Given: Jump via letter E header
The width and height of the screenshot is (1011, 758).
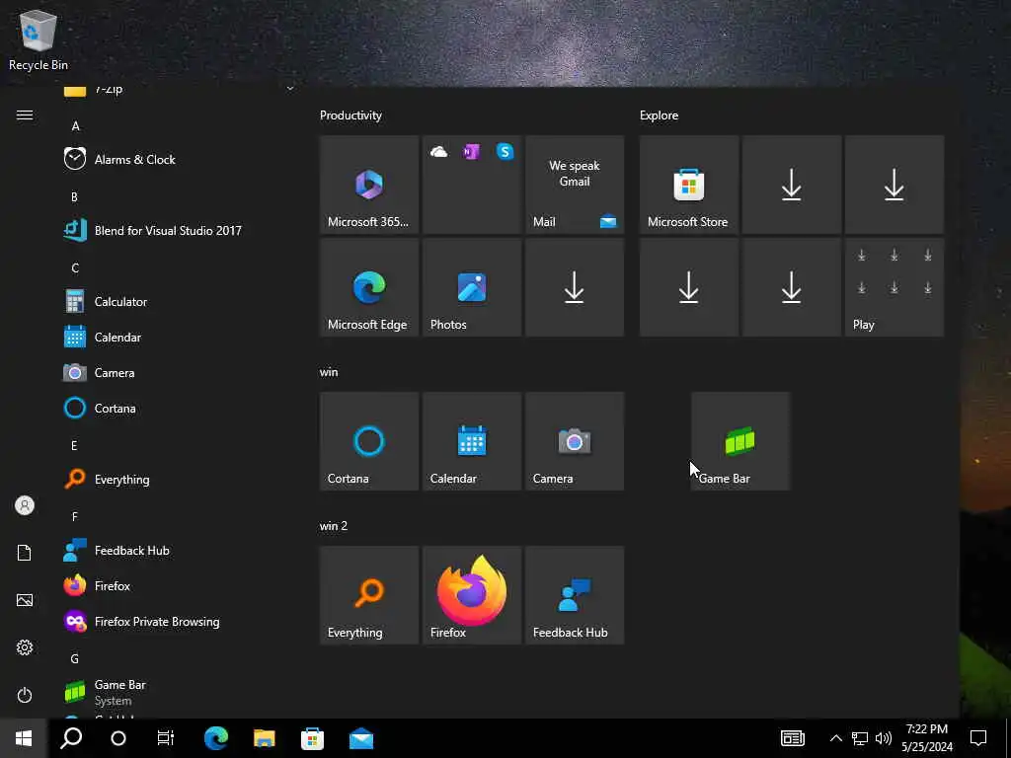Looking at the screenshot, I should [74, 445].
